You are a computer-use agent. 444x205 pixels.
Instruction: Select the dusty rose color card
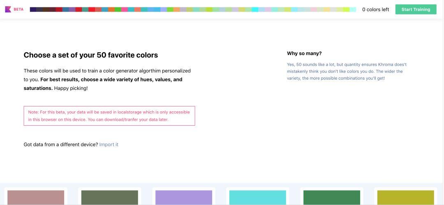(36, 197)
